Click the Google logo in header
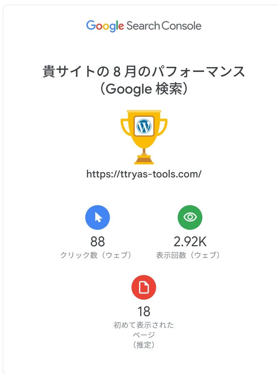This screenshot has height=374, width=278. tap(105, 26)
